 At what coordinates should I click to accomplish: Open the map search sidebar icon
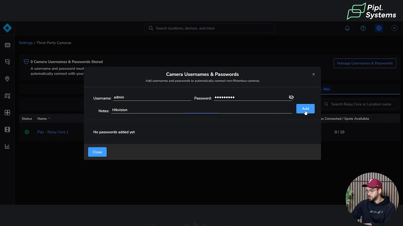7,96
